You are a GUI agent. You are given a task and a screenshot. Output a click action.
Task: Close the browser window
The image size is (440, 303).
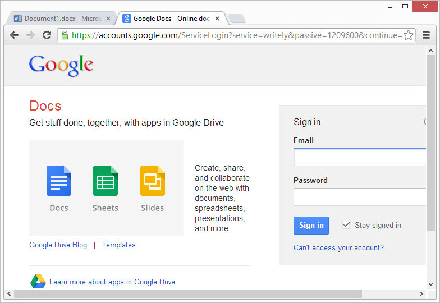(425, 6)
